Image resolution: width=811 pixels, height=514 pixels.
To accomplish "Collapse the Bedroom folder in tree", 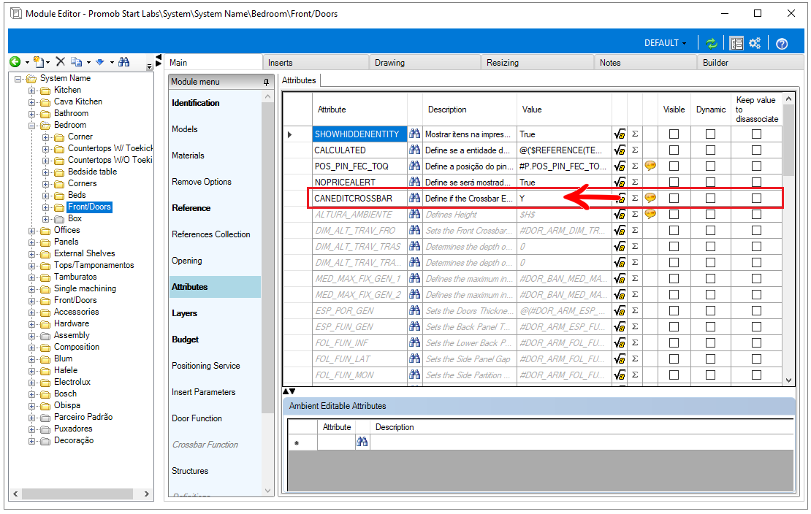I will pyautogui.click(x=32, y=125).
